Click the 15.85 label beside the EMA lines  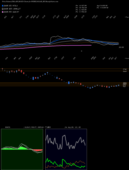tap(121, 47)
